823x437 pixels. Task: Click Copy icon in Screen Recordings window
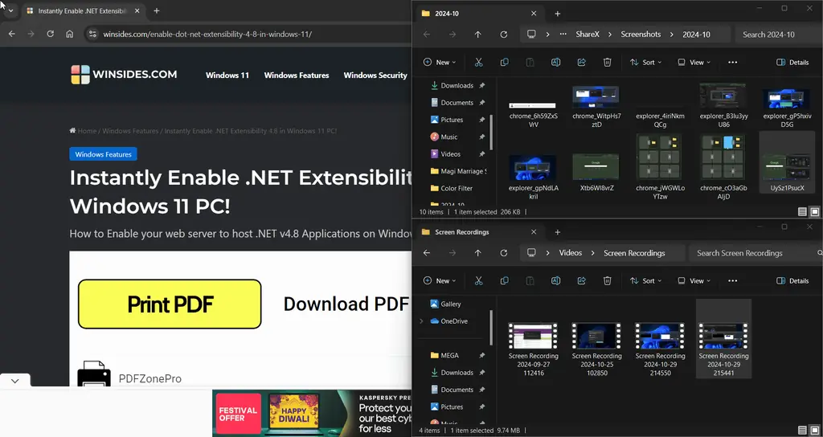(x=505, y=280)
